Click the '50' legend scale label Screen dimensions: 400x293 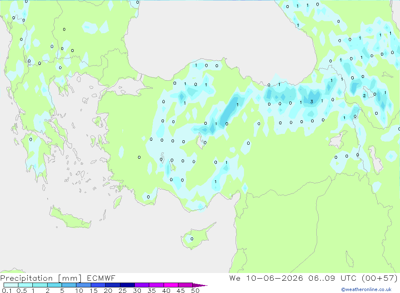[x=195, y=291]
